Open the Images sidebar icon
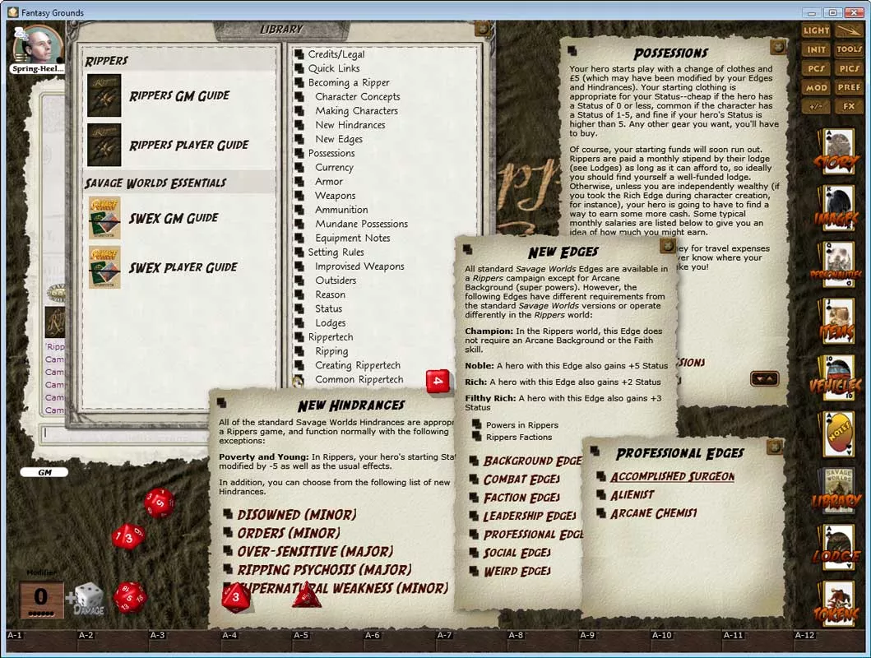The width and height of the screenshot is (871, 658). [837, 208]
